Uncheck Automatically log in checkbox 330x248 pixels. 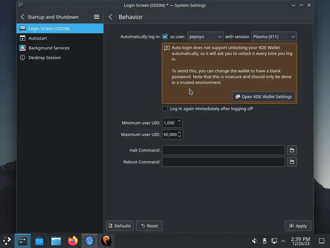pos(165,36)
